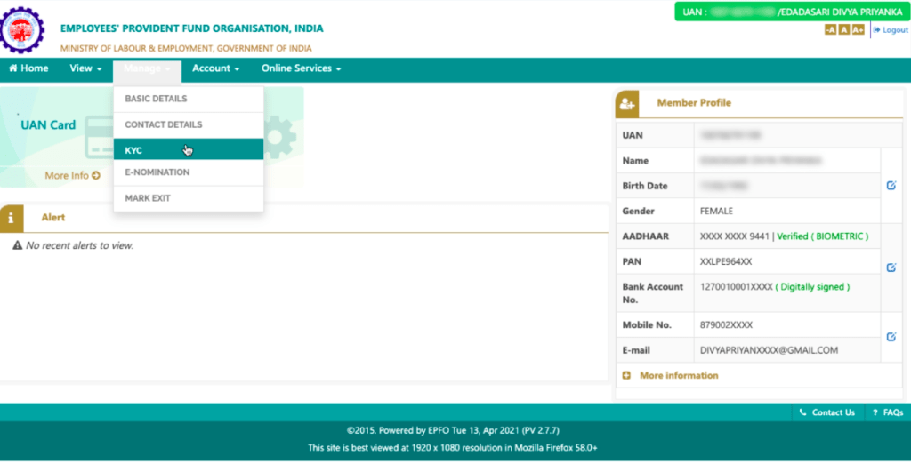This screenshot has height=464, width=911.
Task: Click the Member Profile heading
Action: pyautogui.click(x=694, y=103)
